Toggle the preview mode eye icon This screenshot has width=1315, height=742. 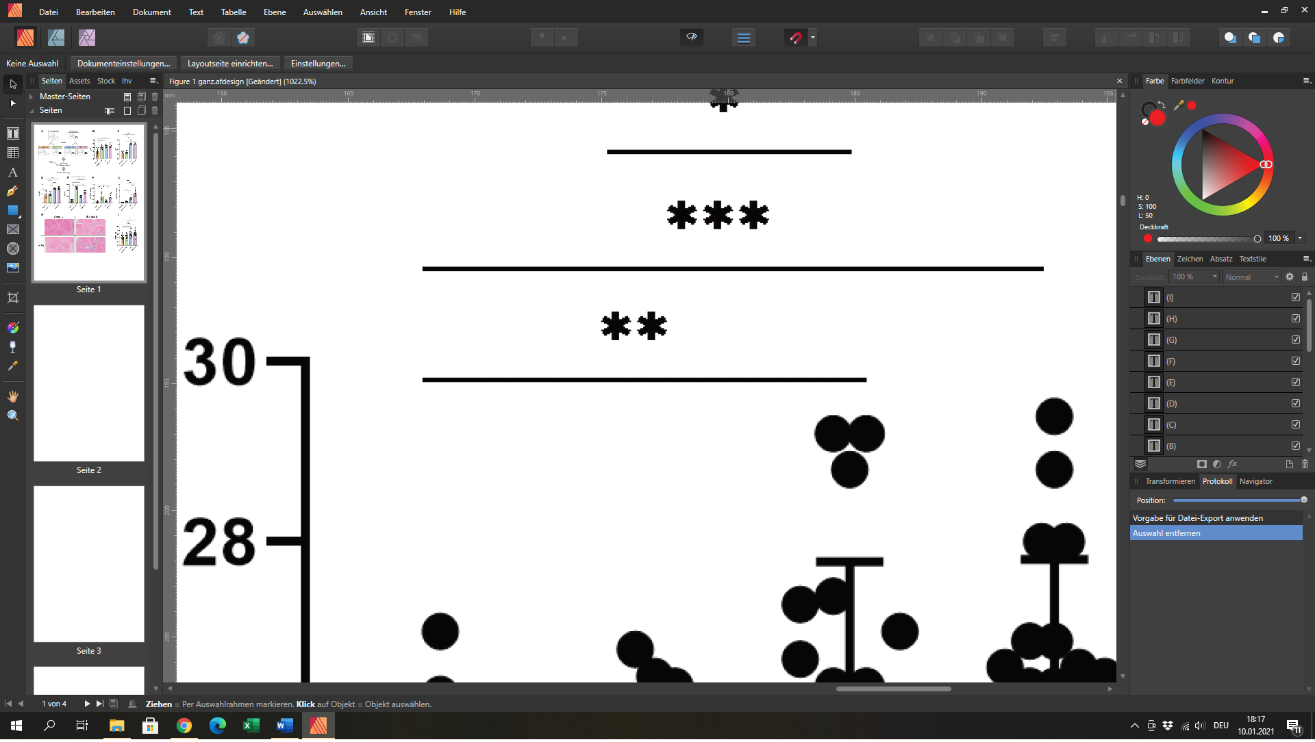(x=692, y=37)
